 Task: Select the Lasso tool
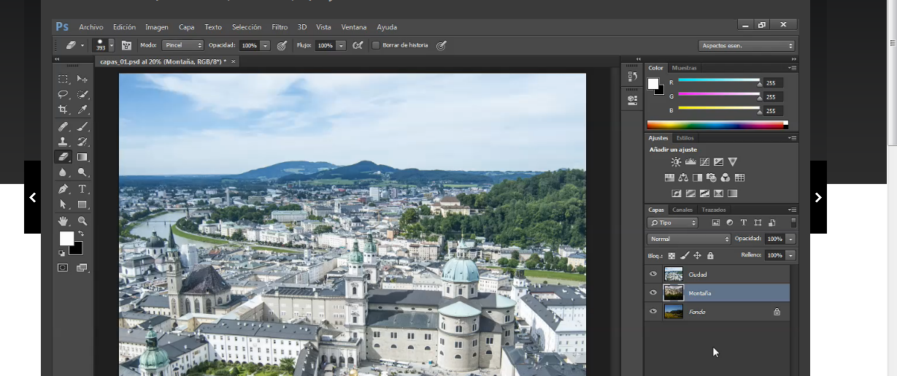(63, 94)
